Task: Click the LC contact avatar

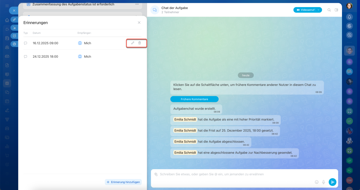Action: coord(349,121)
